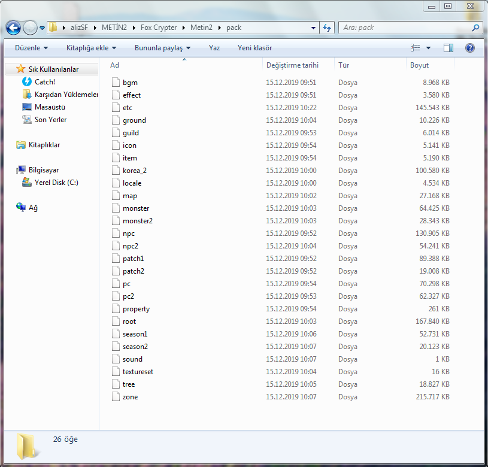Click the sound file name

coord(132,359)
